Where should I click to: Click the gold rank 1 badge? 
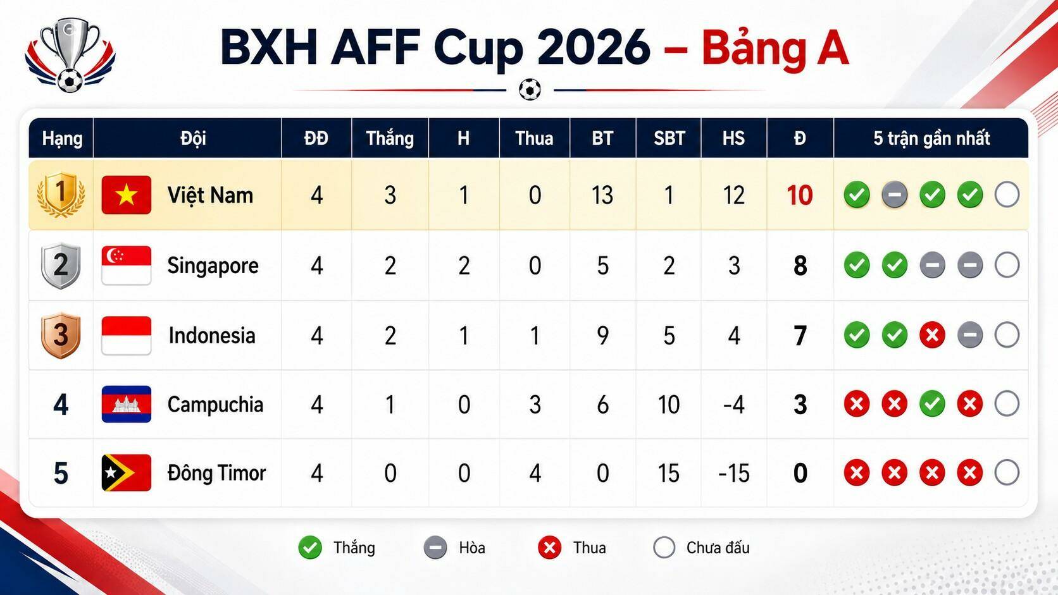(x=61, y=194)
